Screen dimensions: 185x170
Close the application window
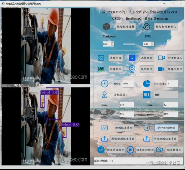tap(181, 3)
